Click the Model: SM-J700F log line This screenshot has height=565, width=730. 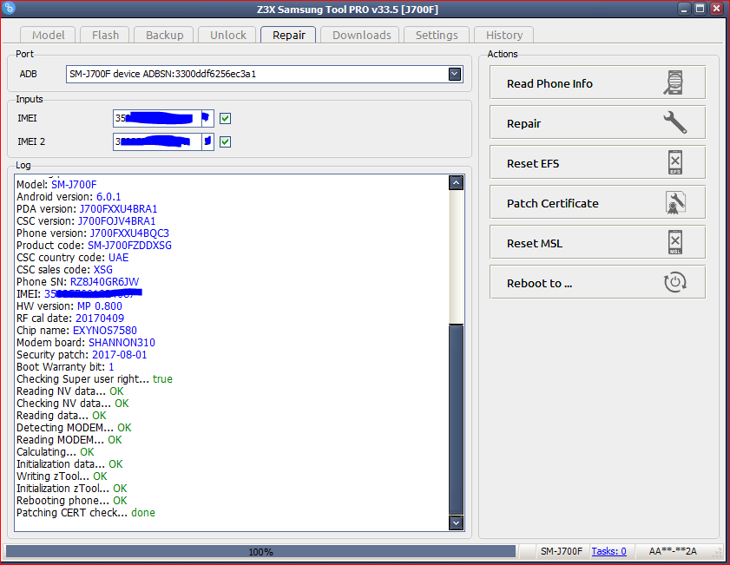(56, 185)
